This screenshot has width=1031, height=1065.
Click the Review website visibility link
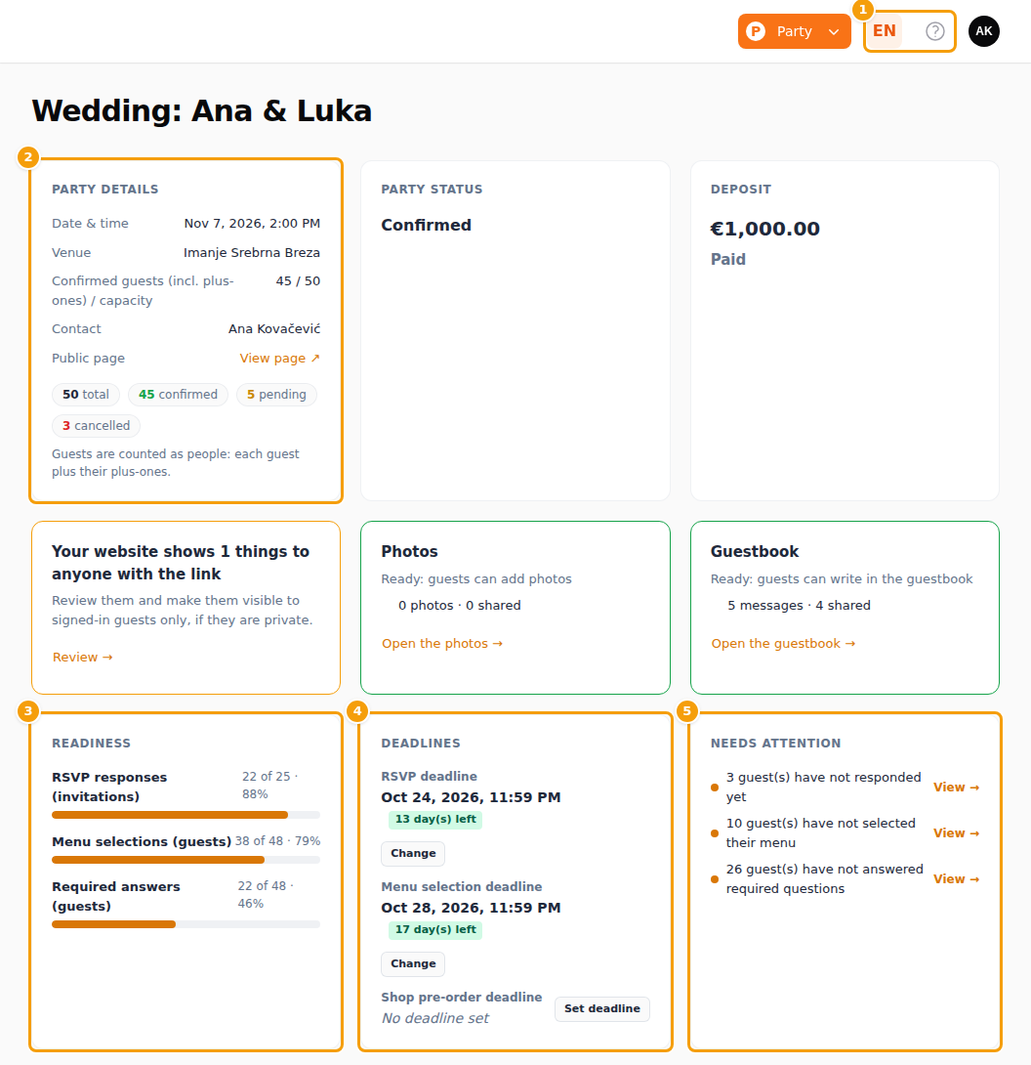click(x=83, y=657)
